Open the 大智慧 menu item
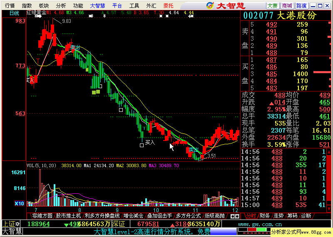This screenshot has height=237, width=333. tap(97, 5)
